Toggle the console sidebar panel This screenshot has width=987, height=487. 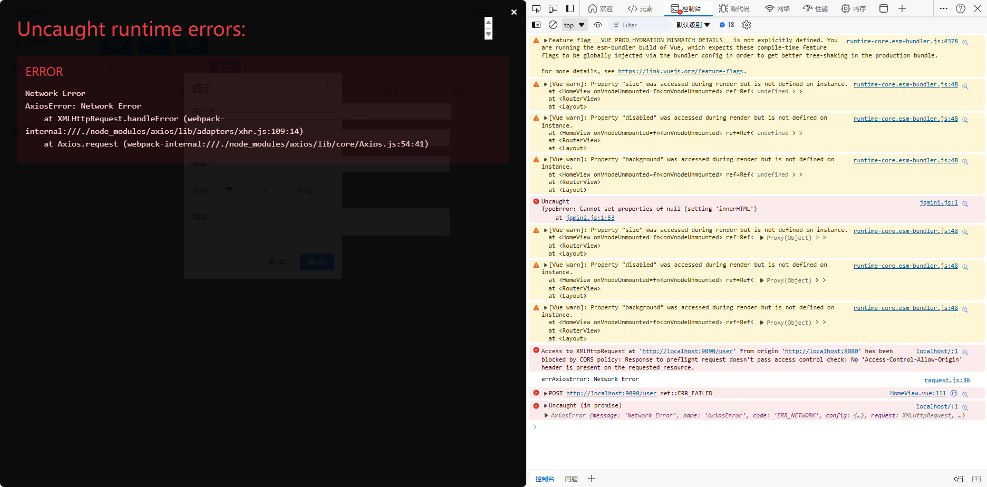tap(536, 25)
